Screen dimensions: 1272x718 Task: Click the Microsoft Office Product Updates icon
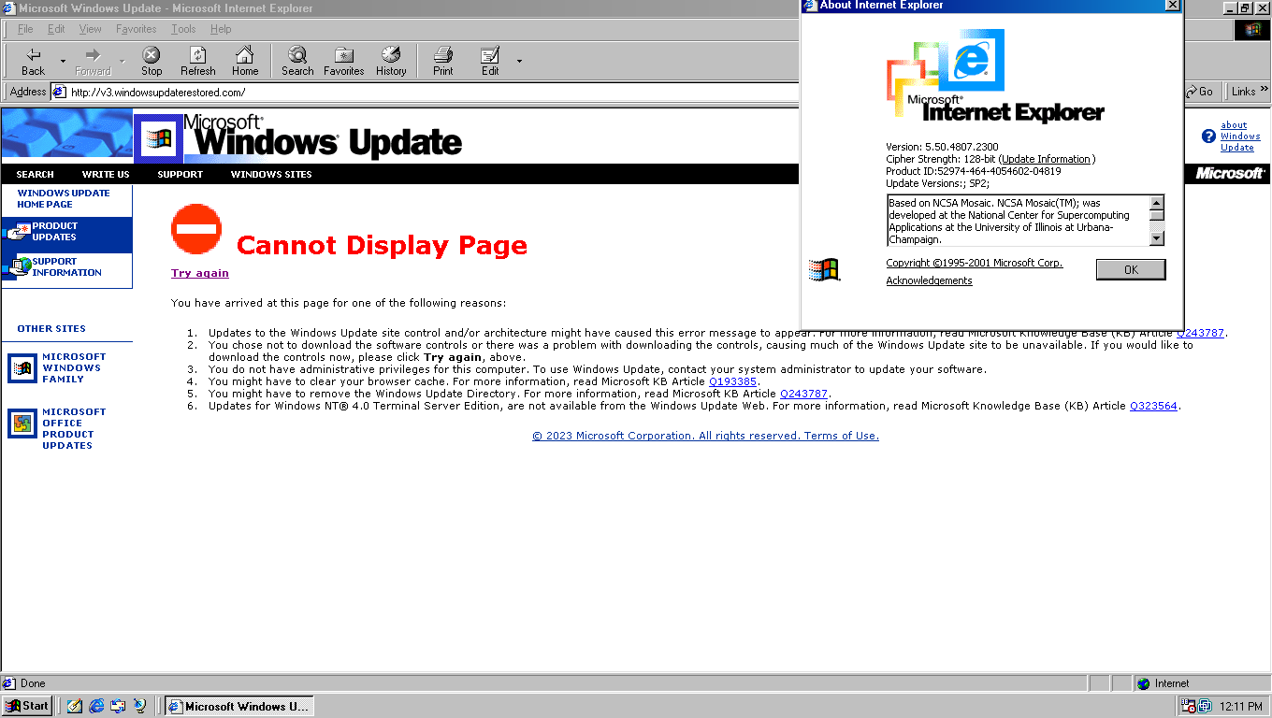point(22,424)
